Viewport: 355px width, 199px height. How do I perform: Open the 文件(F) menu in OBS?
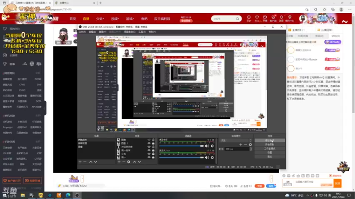(x=82, y=32)
